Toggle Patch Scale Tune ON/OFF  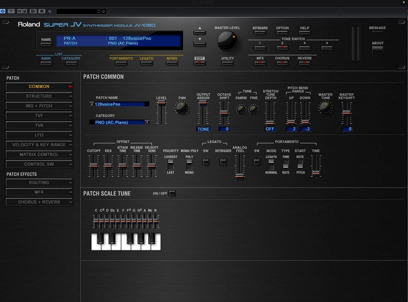point(172,193)
